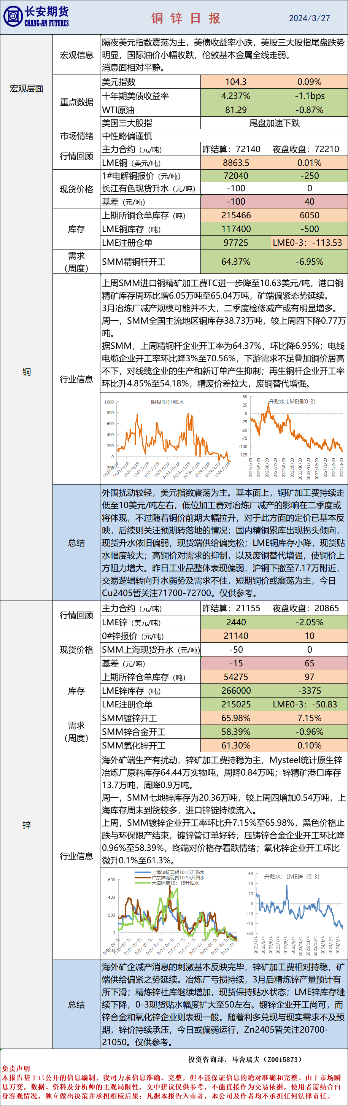Select LME锌库存 change -3375

pyautogui.click(x=309, y=691)
